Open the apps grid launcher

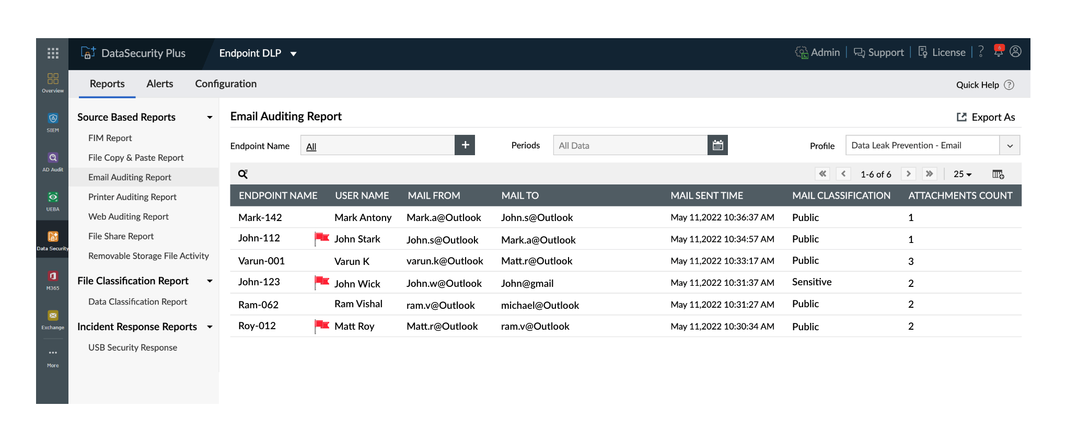click(x=53, y=53)
